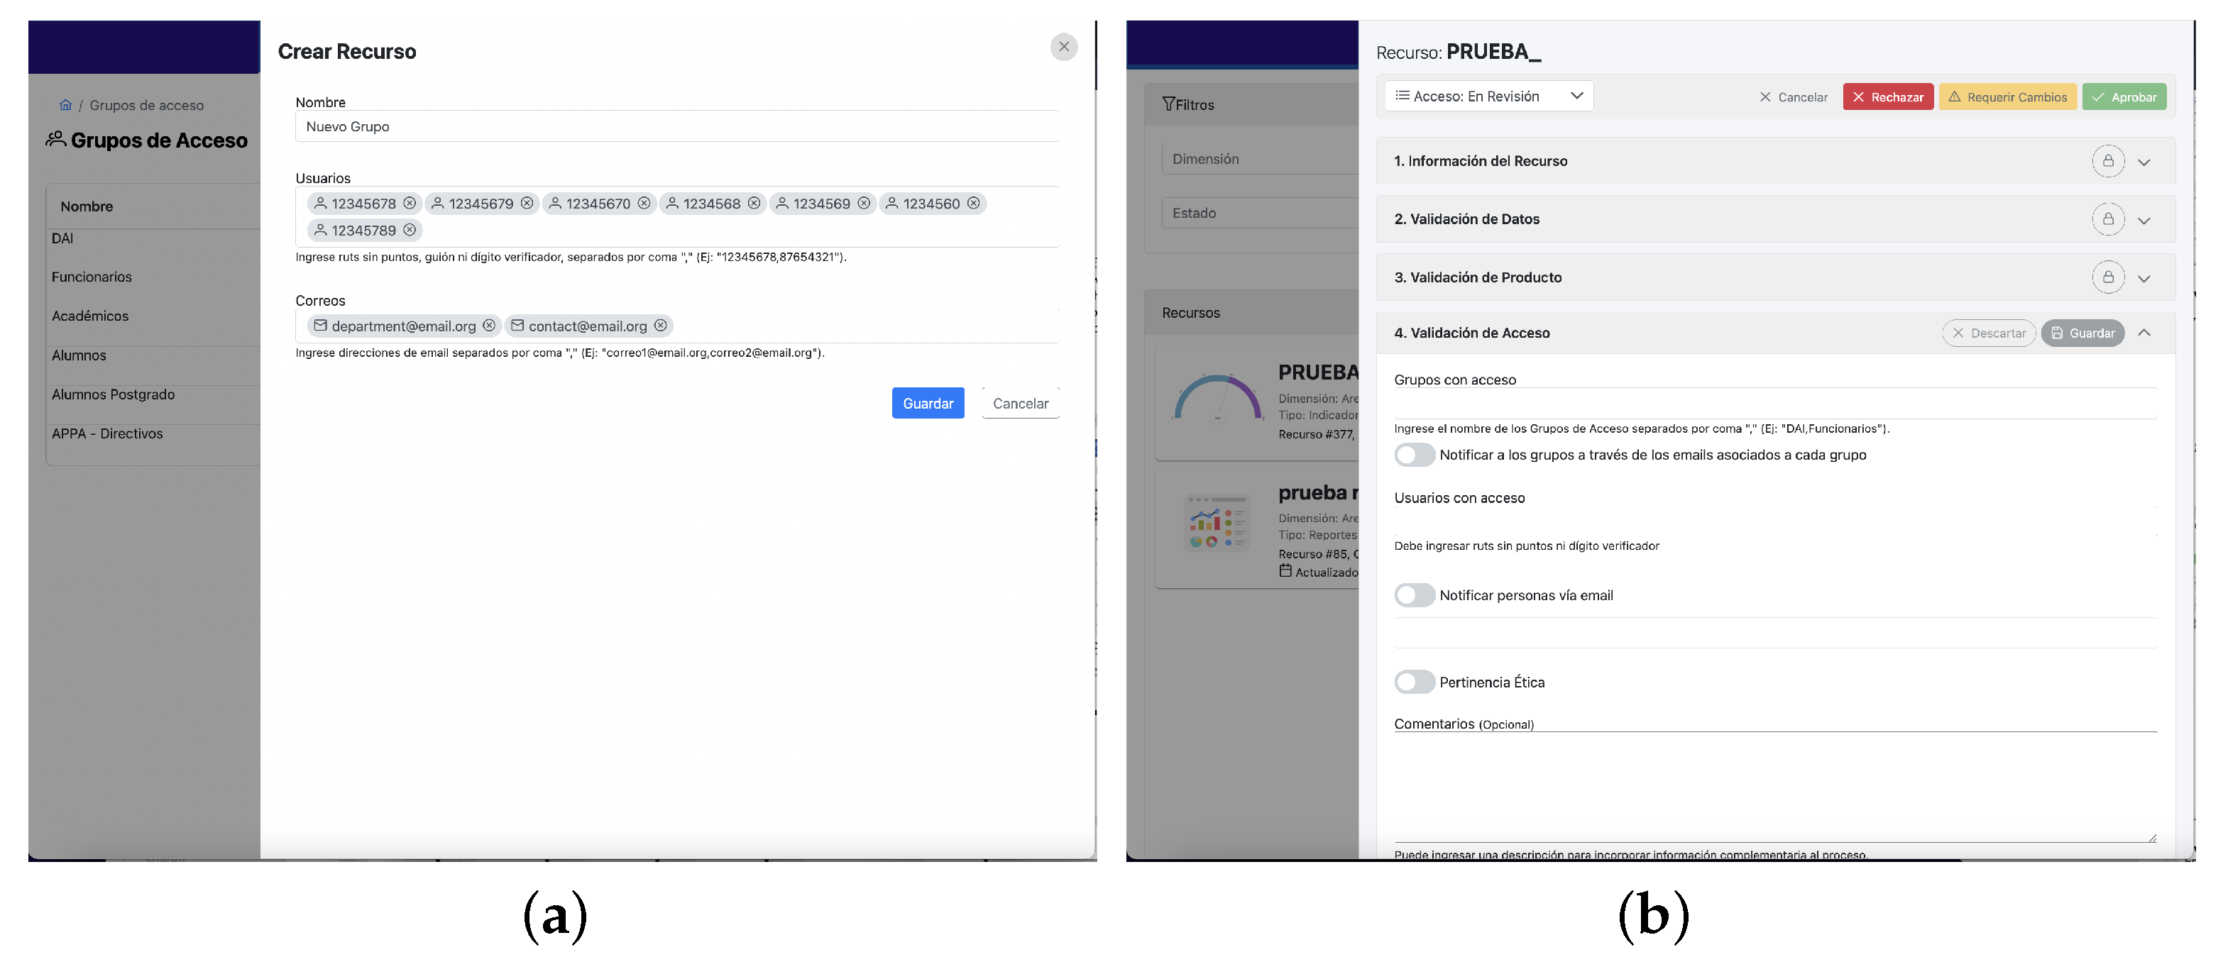Remove user chip 12345678

pos(409,204)
